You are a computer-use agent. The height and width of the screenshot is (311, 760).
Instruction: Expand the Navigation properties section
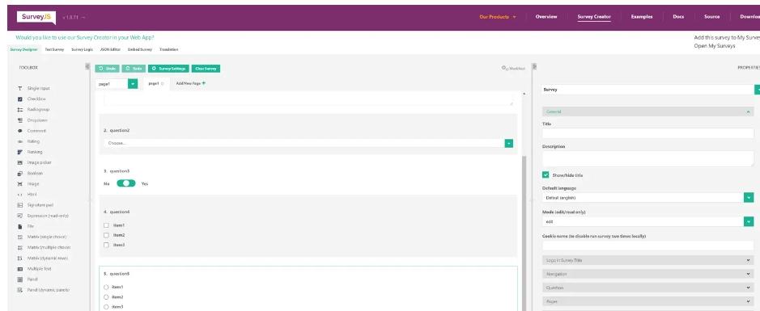[648, 274]
